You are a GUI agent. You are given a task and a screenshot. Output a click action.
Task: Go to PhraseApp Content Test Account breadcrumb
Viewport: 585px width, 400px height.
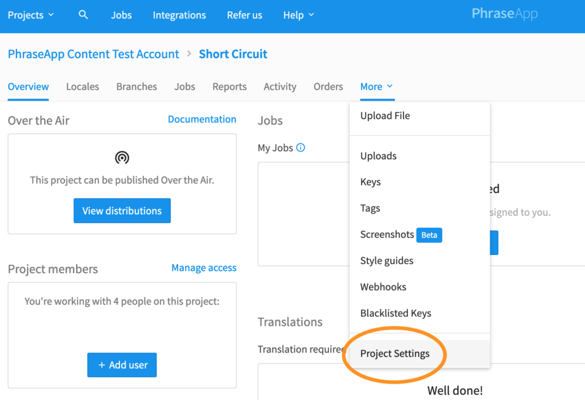click(93, 54)
